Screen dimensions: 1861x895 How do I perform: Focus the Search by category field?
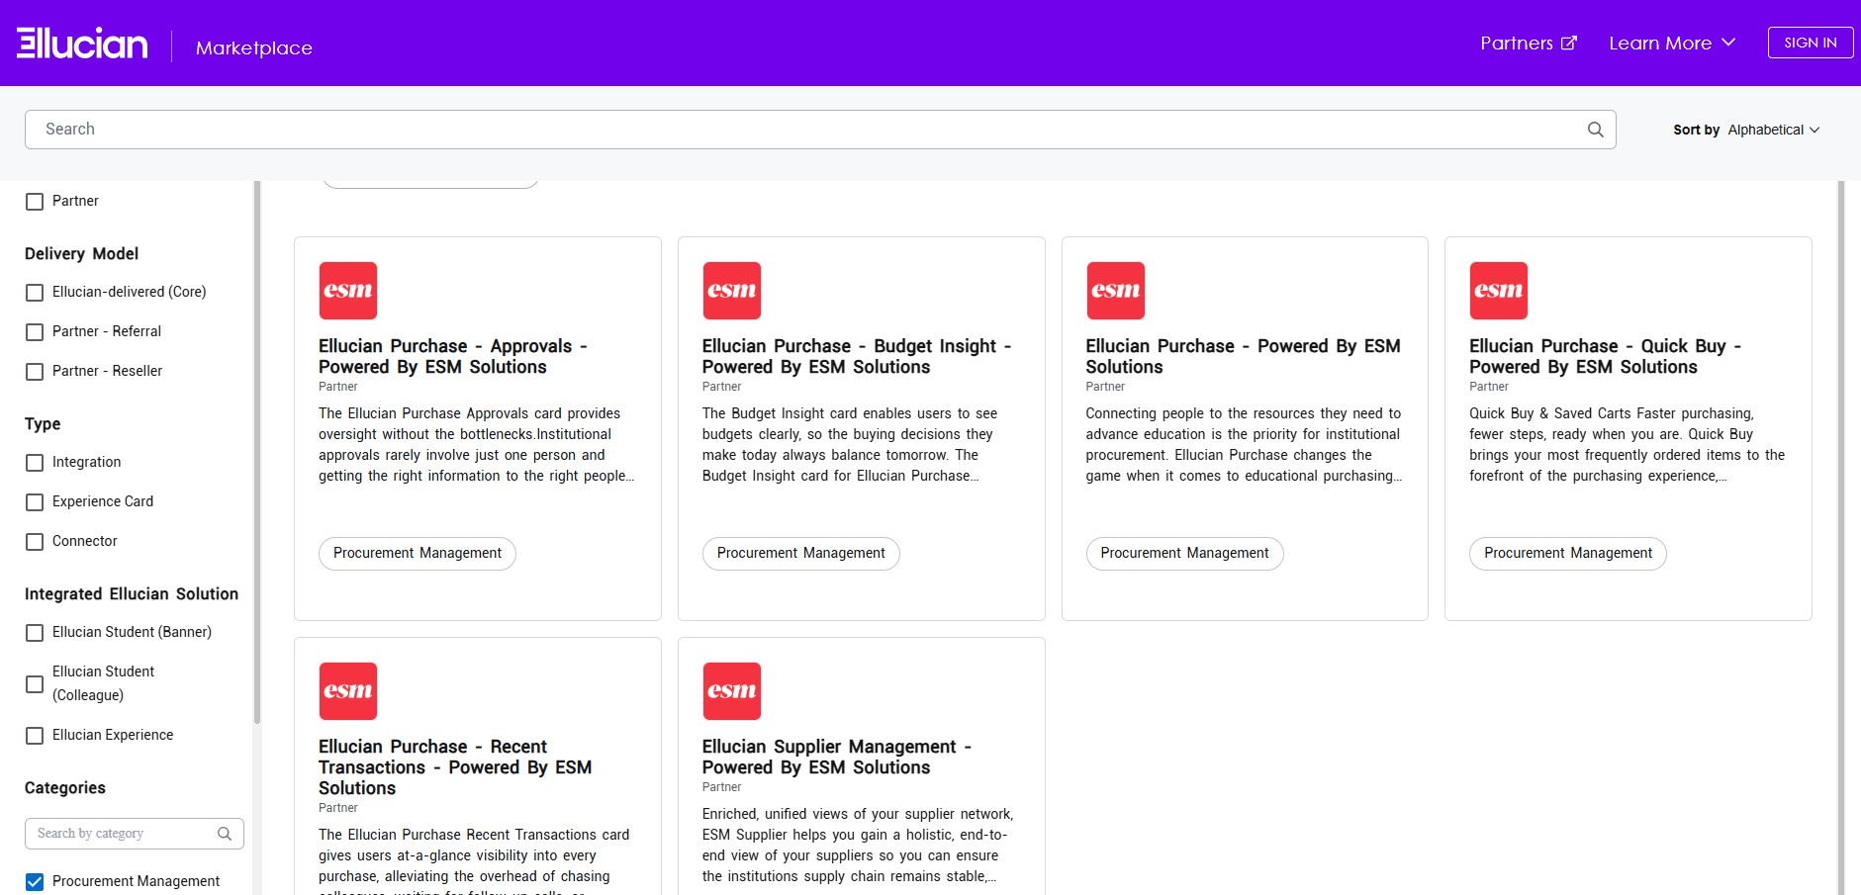(x=135, y=834)
